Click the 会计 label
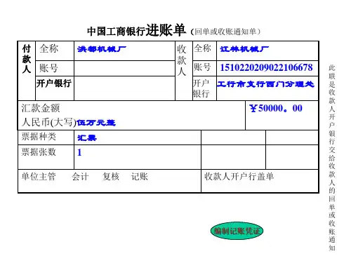This screenshot has width=351, height=263. [81, 177]
